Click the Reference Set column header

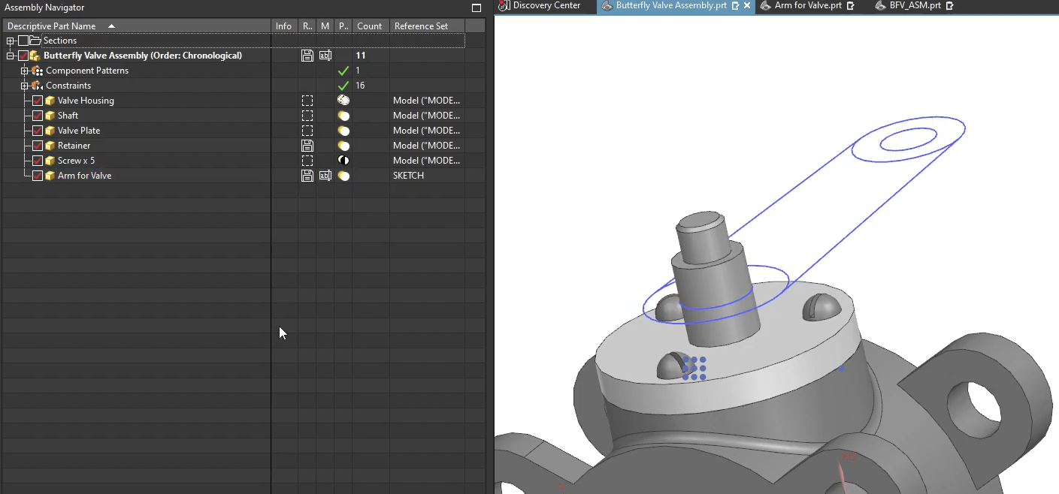point(427,26)
